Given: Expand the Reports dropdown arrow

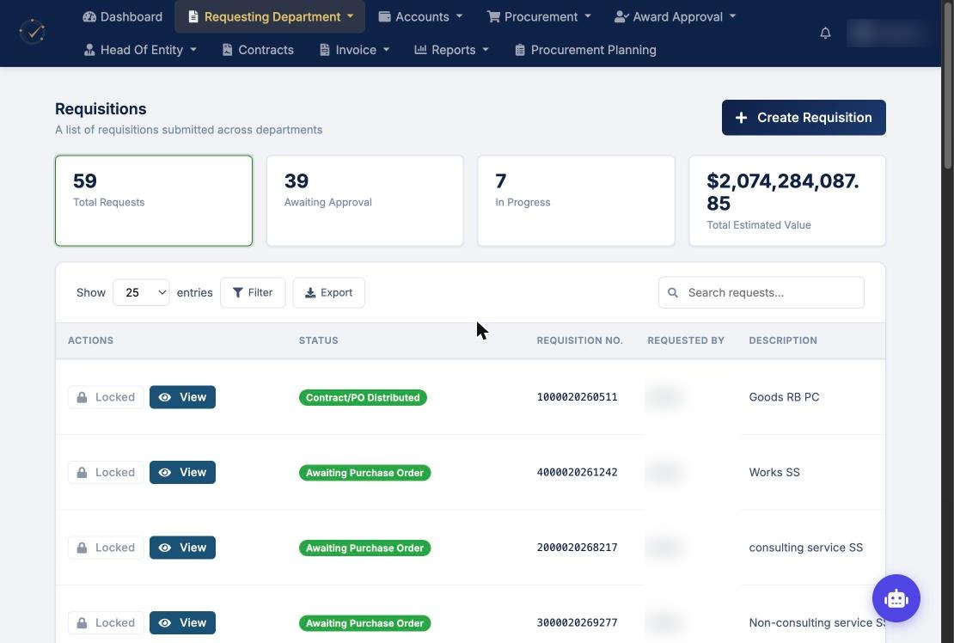Looking at the screenshot, I should pyautogui.click(x=486, y=50).
